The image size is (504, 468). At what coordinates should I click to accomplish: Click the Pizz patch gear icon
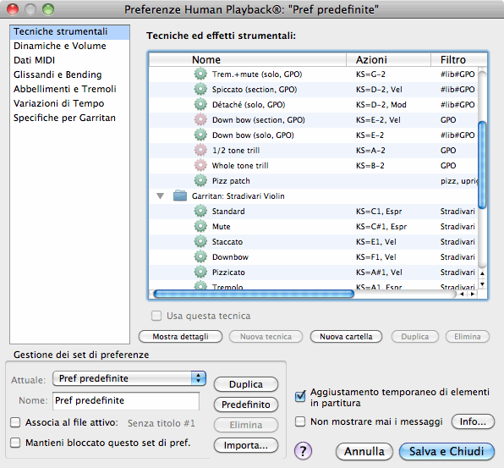(x=200, y=180)
